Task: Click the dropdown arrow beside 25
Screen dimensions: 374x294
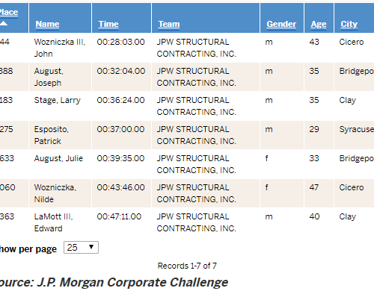Action: (x=91, y=247)
